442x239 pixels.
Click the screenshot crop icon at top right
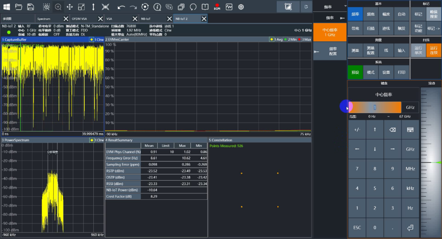(x=288, y=7)
